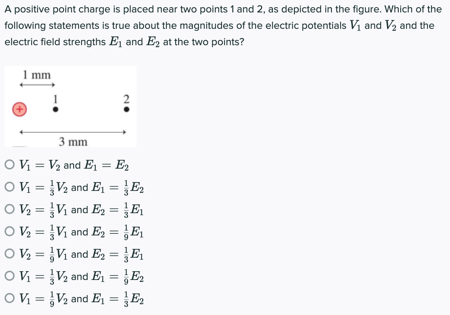Click the 1 mm label text
The width and height of the screenshot is (450, 315).
click(36, 75)
